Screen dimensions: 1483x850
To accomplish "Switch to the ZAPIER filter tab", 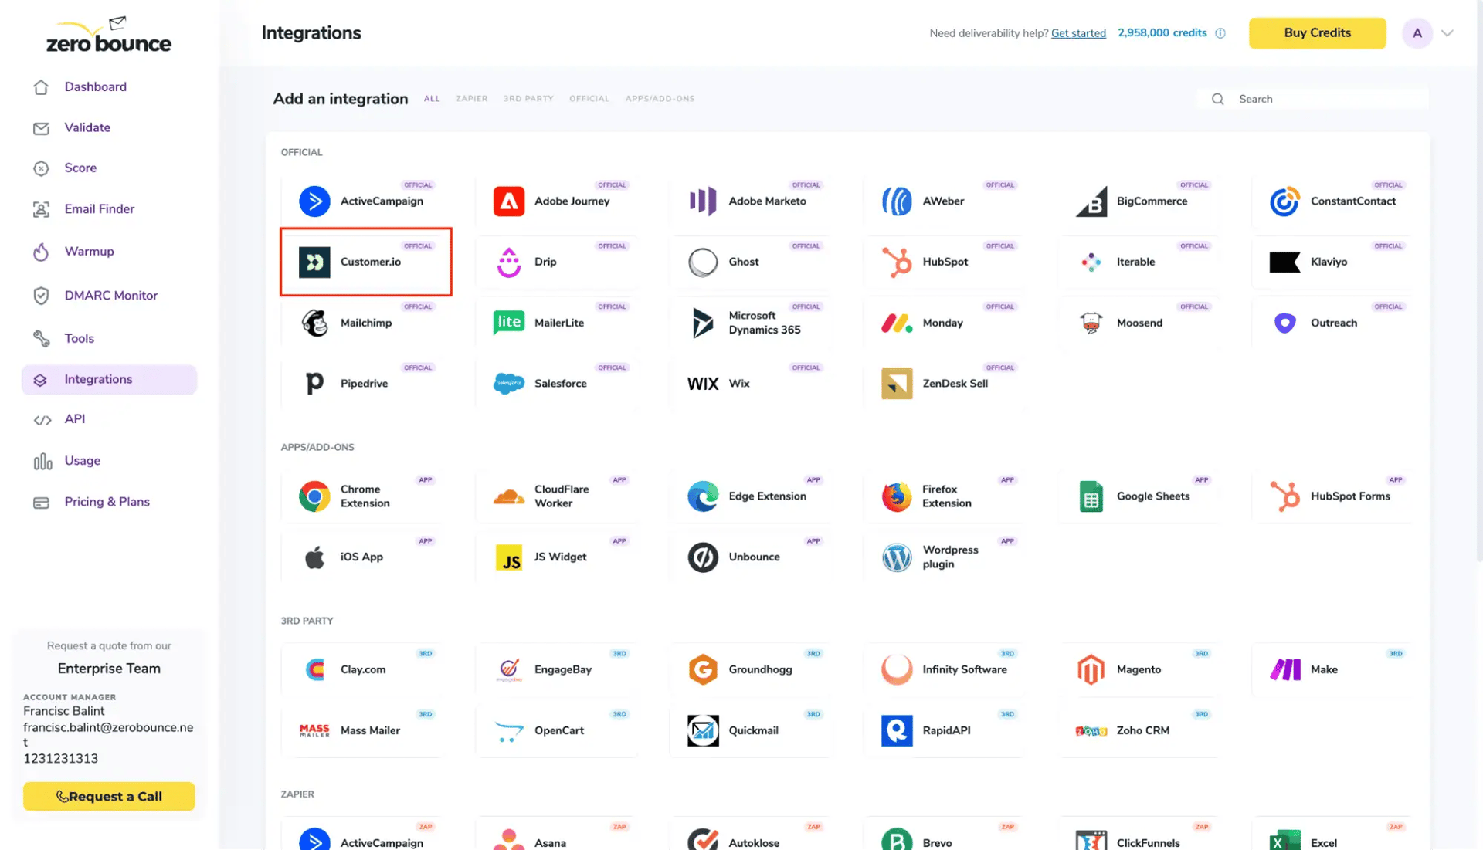I will click(x=471, y=99).
